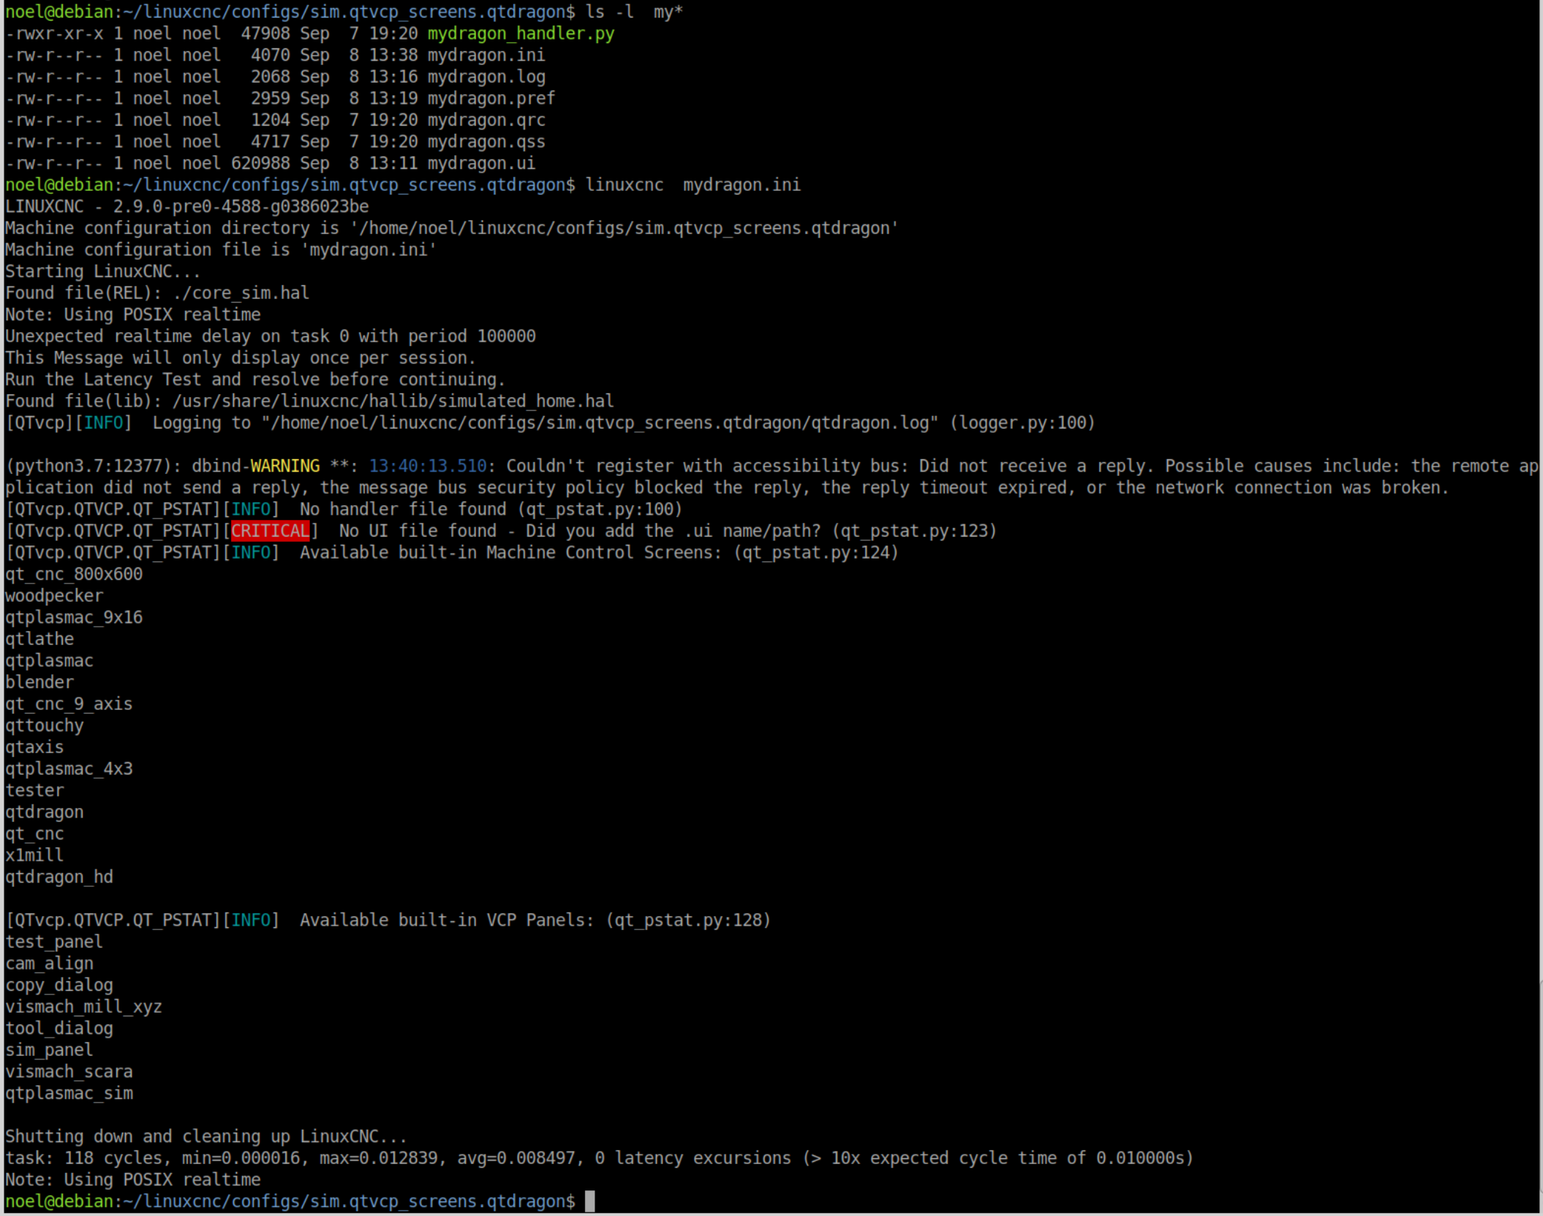Viewport: 1543px width, 1216px height.
Task: Select 'Run the Latency Test' line
Action: pos(255,379)
